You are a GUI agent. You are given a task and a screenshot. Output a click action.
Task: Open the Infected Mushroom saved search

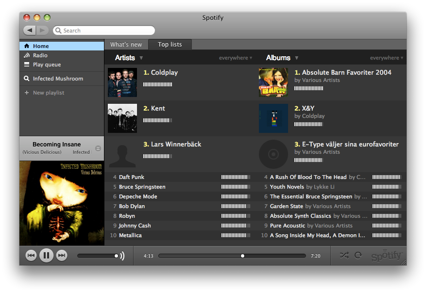62,79
